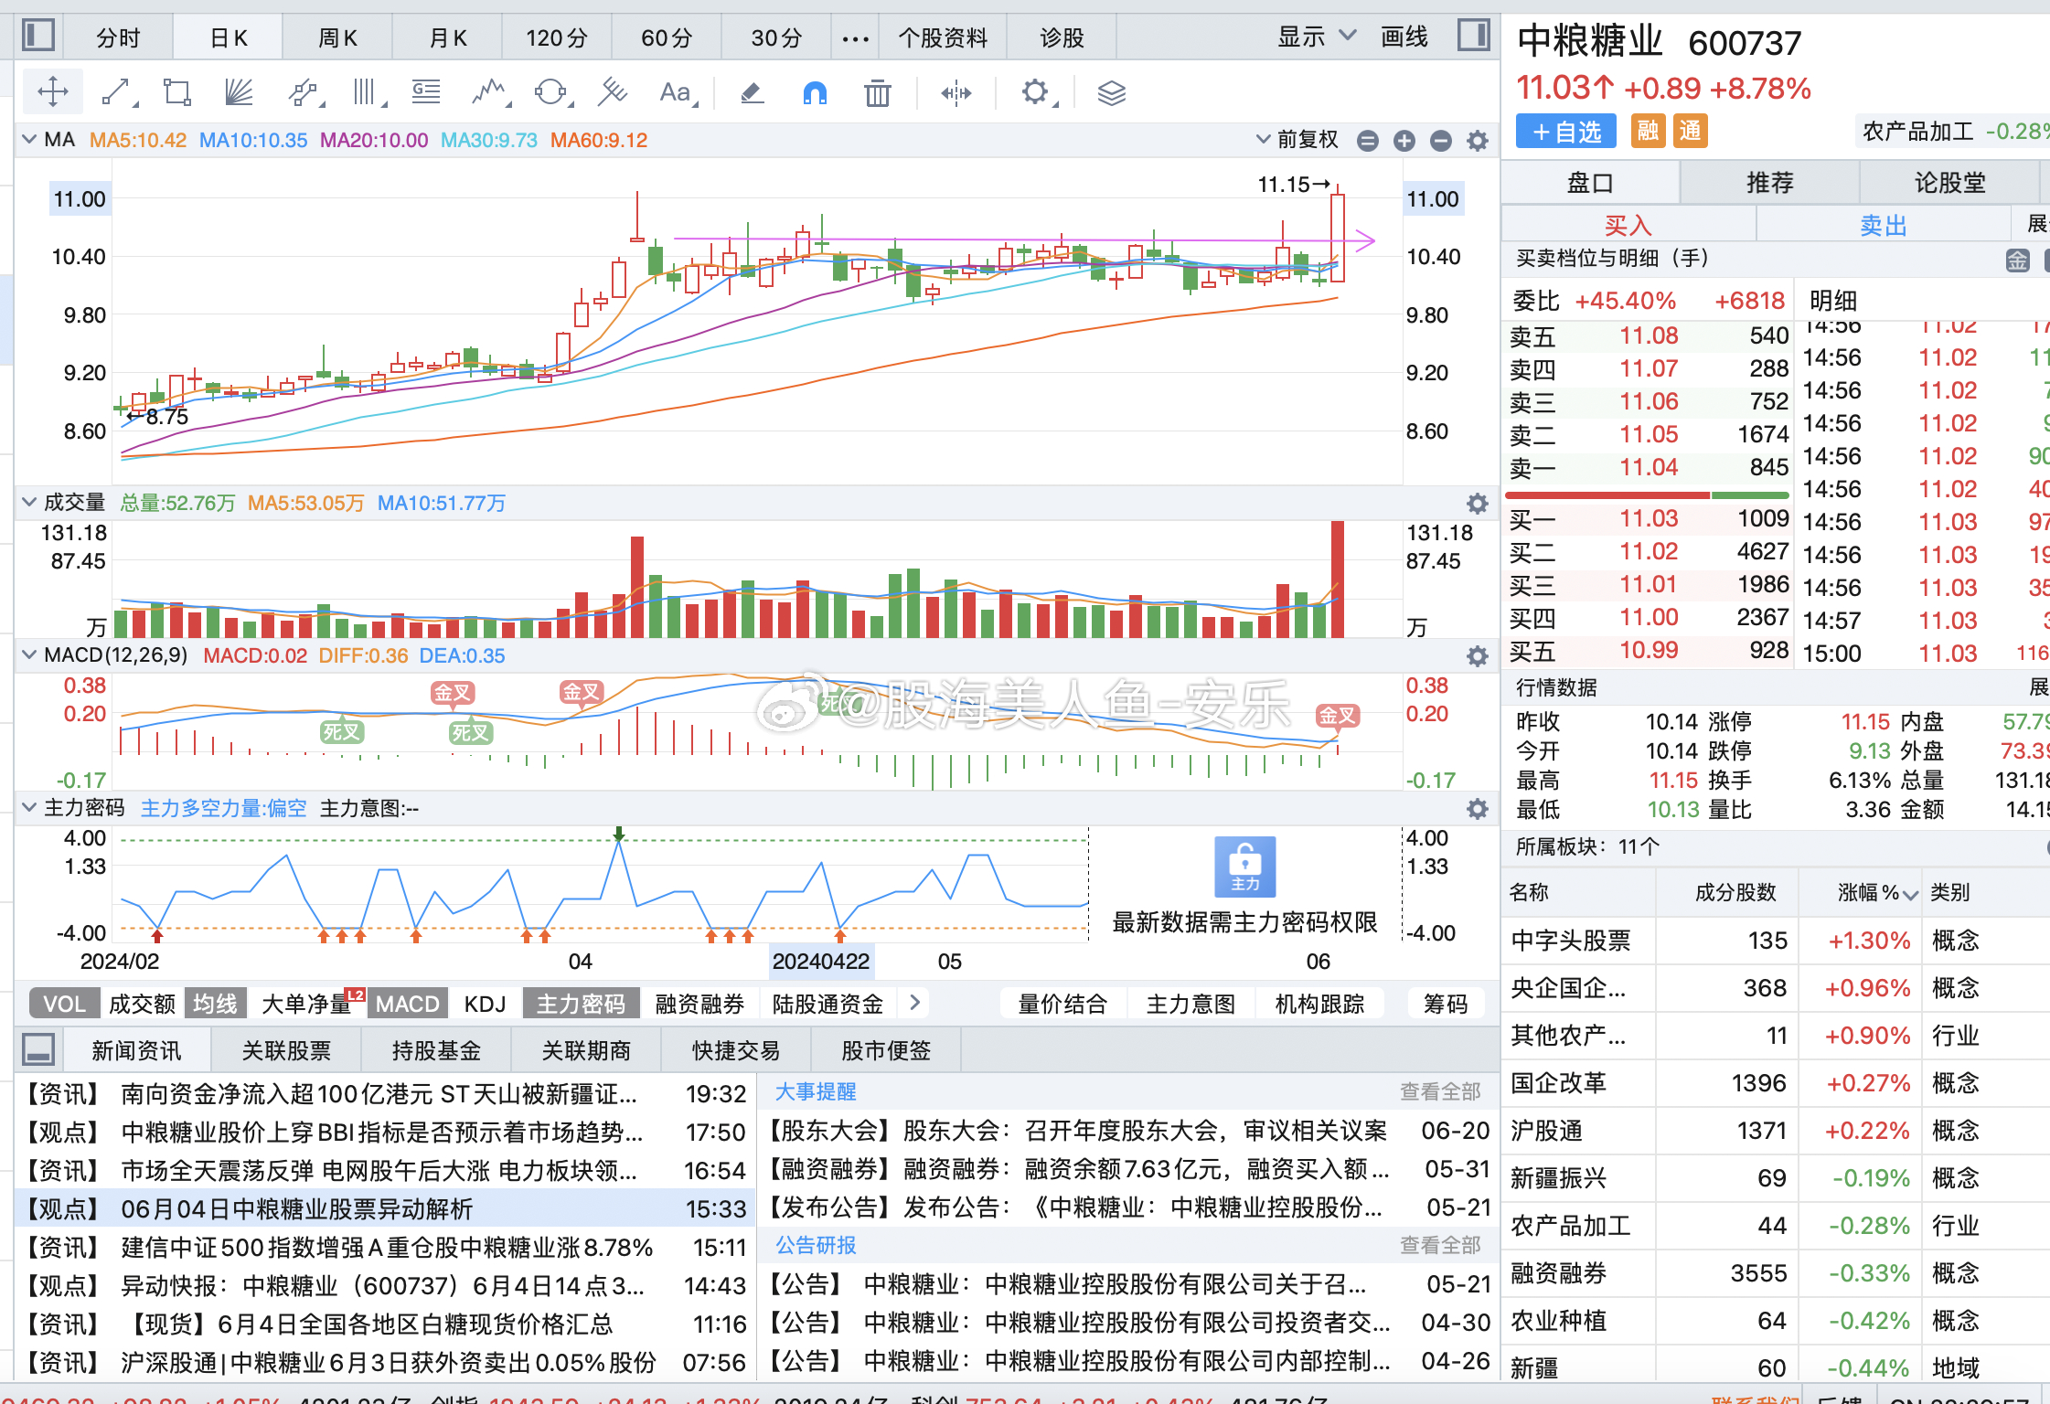Select the measuring ruler tool

(x=613, y=92)
